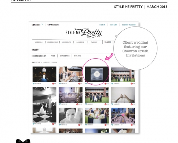Image resolution: width=178 pixels, height=143 pixels.
Task: Click the Sign In link
Action: [102, 25]
